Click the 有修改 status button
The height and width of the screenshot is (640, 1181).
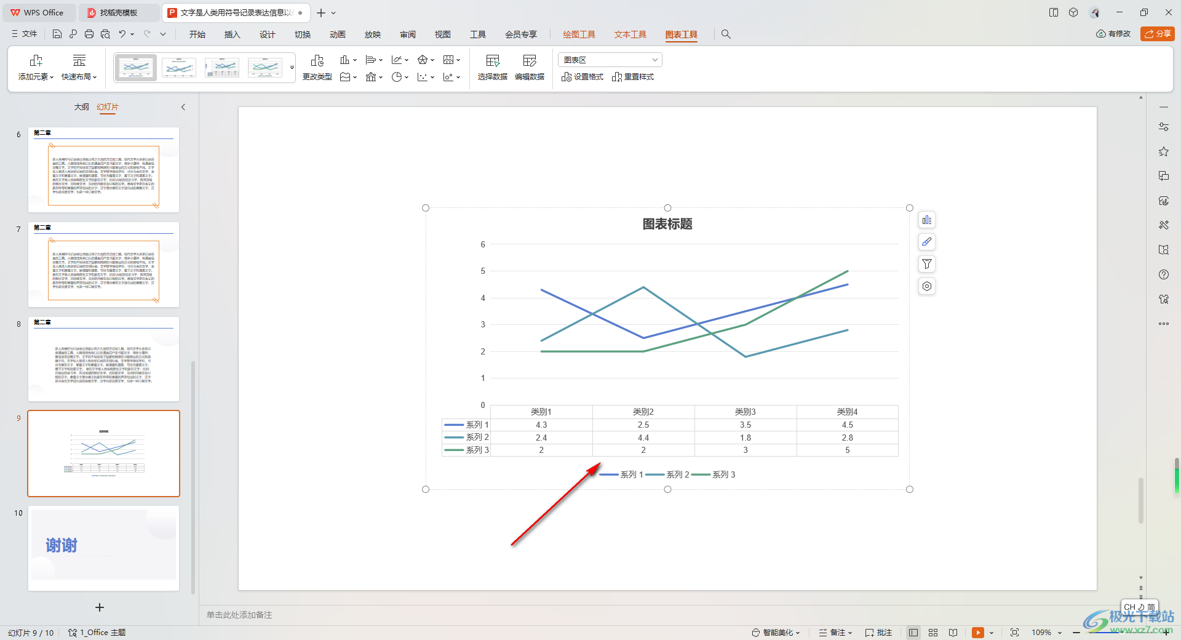1113,34
